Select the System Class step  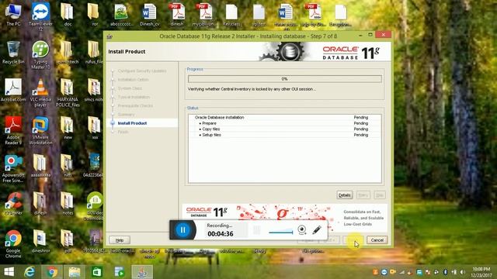point(130,88)
